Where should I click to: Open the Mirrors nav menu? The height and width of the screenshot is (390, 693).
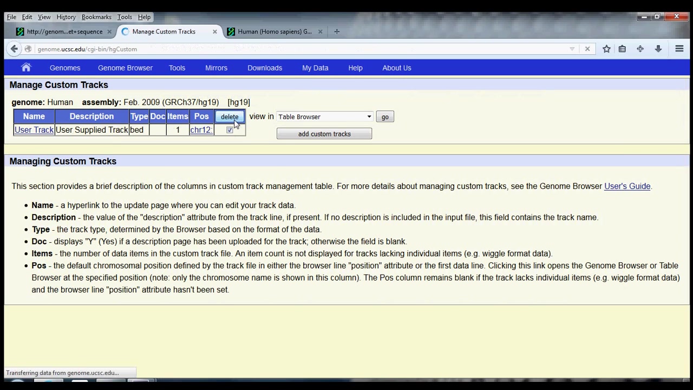[x=216, y=68]
